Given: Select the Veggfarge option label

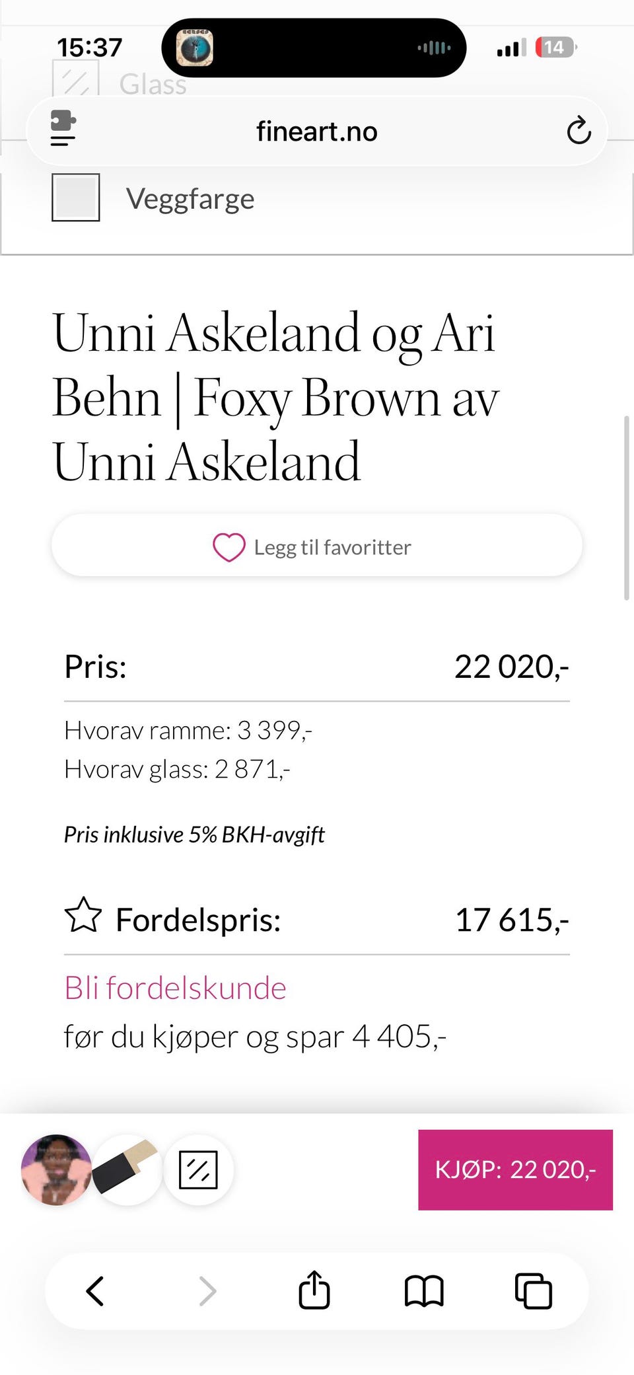Looking at the screenshot, I should pyautogui.click(x=190, y=199).
